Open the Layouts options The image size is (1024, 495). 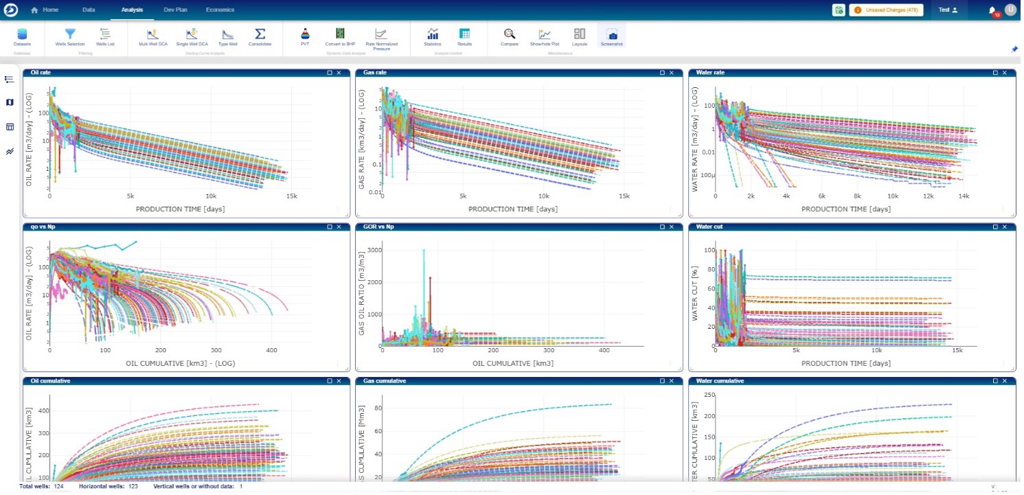580,35
